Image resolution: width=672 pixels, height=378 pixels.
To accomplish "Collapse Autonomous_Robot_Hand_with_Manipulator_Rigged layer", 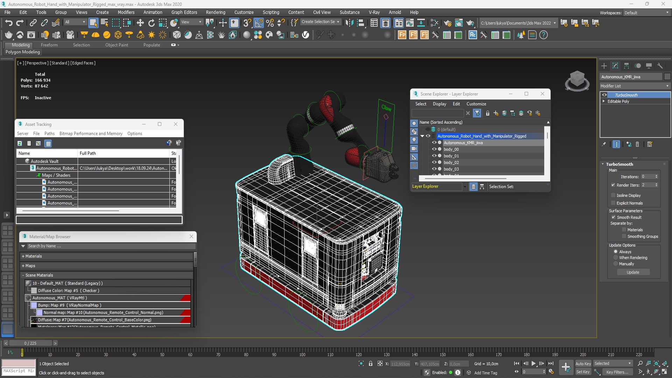I will point(422,136).
